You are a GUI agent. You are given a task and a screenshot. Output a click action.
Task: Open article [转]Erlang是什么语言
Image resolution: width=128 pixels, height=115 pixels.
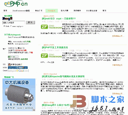[x=58, y=105]
